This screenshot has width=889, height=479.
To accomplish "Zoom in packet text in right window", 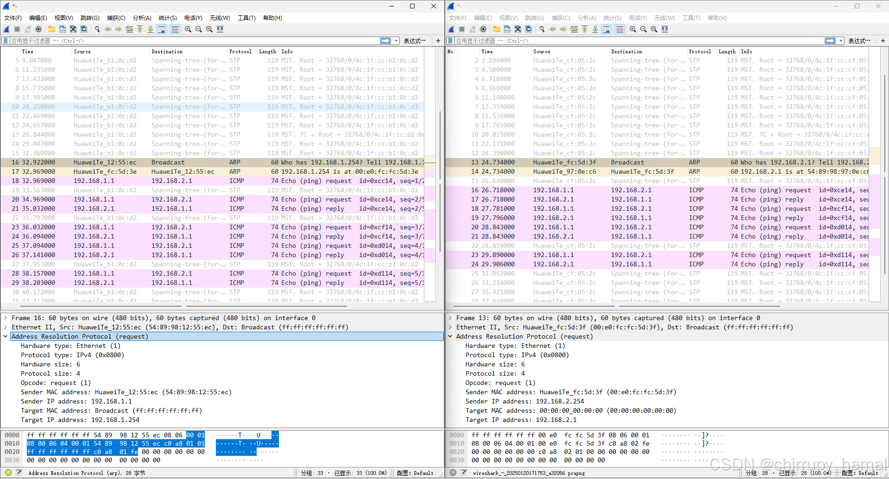I will tap(633, 29).
